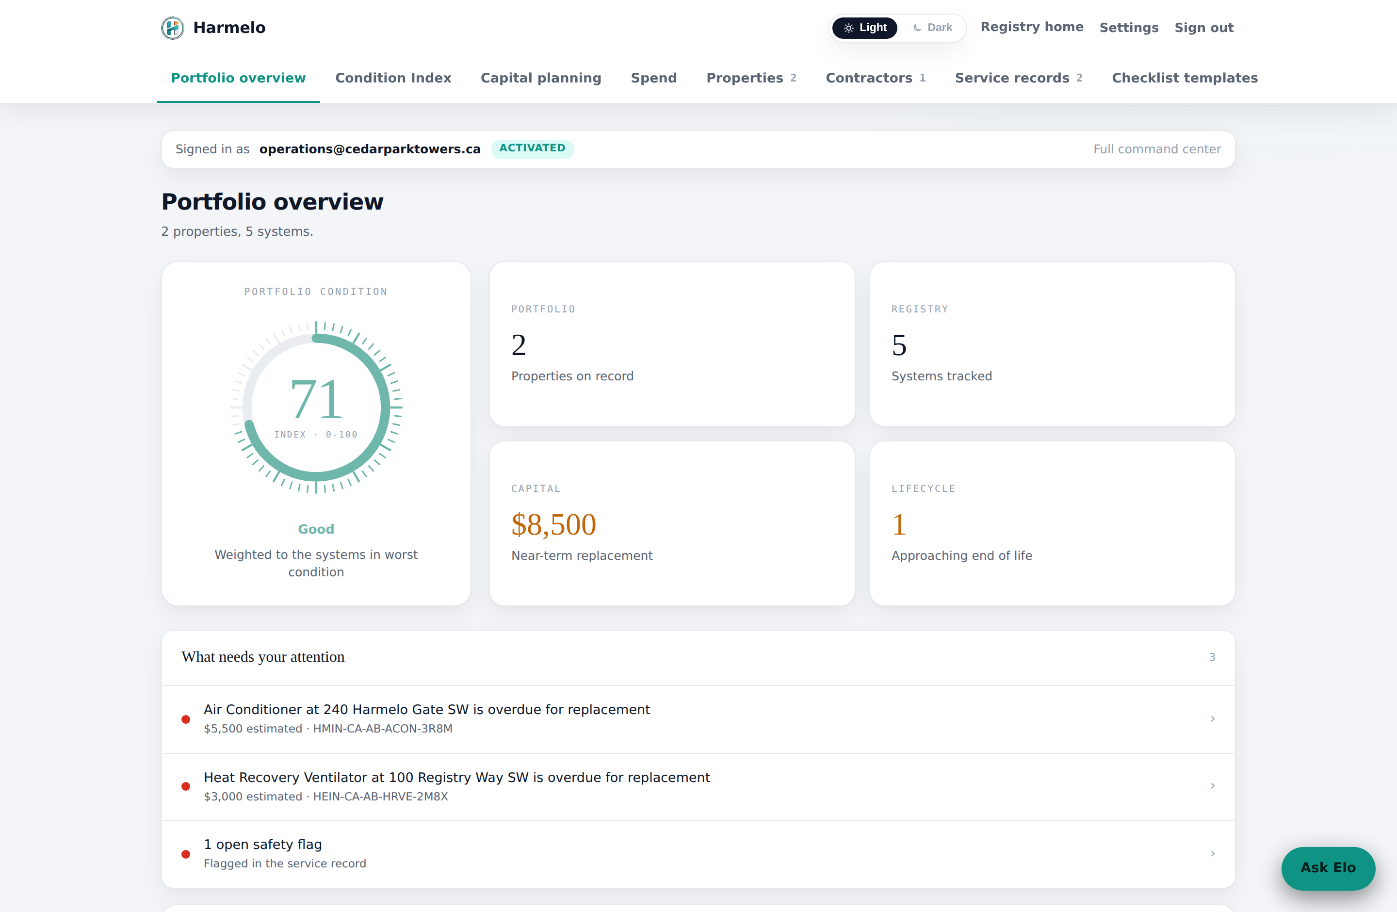
Task: Go to the Spend tab
Action: [653, 78]
